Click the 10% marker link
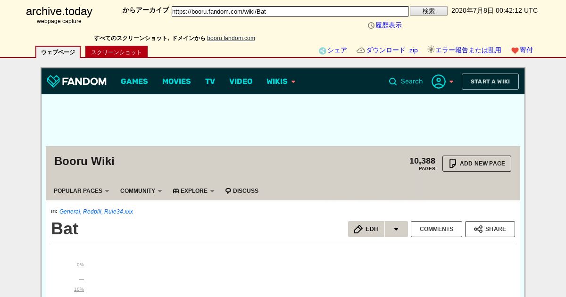Screen dimensions: 566x297 [x=79, y=289]
